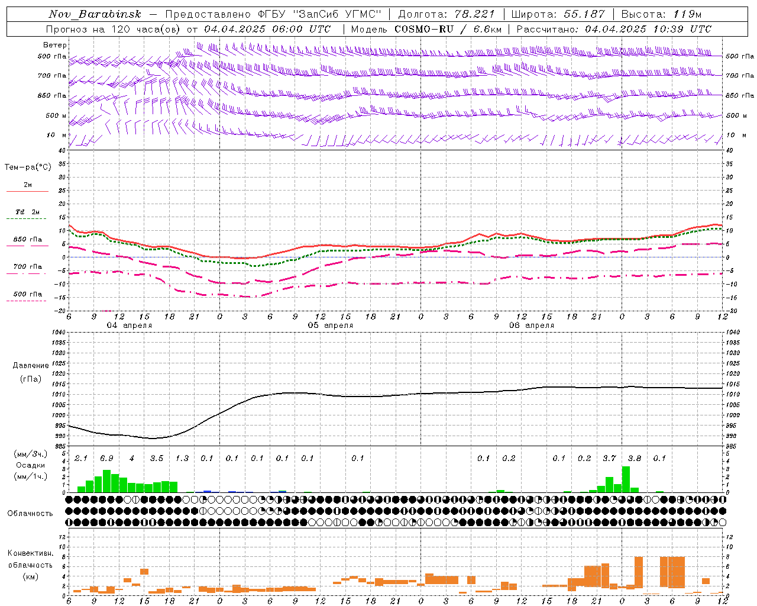
Task: Click the "700 гПа" temperature legend label
Action: coord(28,267)
